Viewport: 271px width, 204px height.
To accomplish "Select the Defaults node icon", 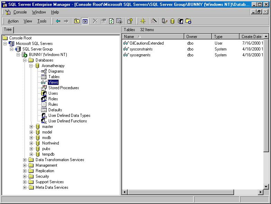I will click(44, 110).
